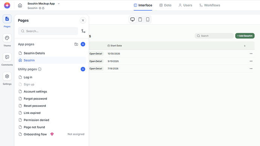260x146 pixels.
Task: Open the Sesshin Details page
Action: [x=52, y=53]
